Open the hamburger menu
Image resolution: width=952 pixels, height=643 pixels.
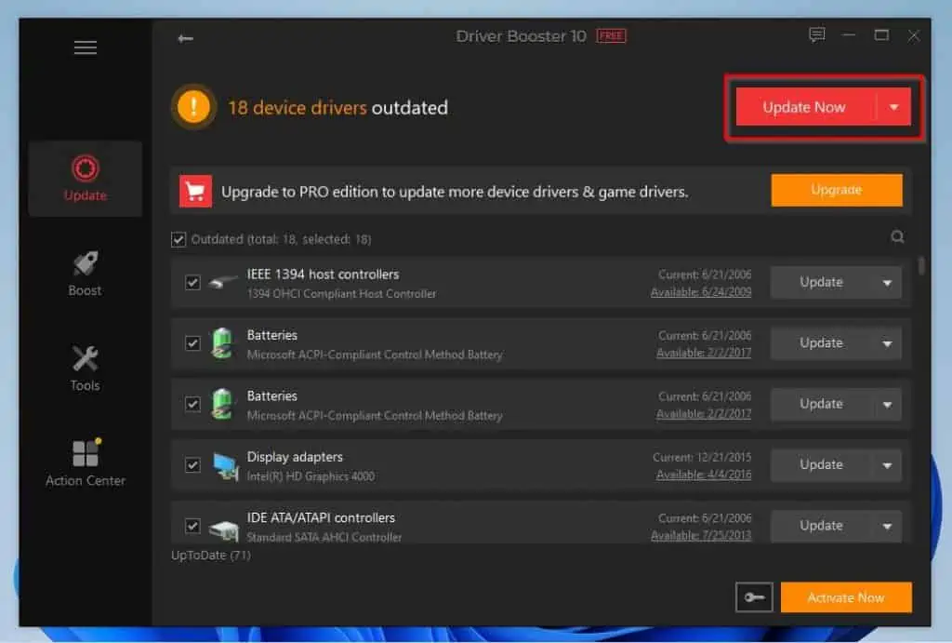tap(85, 47)
